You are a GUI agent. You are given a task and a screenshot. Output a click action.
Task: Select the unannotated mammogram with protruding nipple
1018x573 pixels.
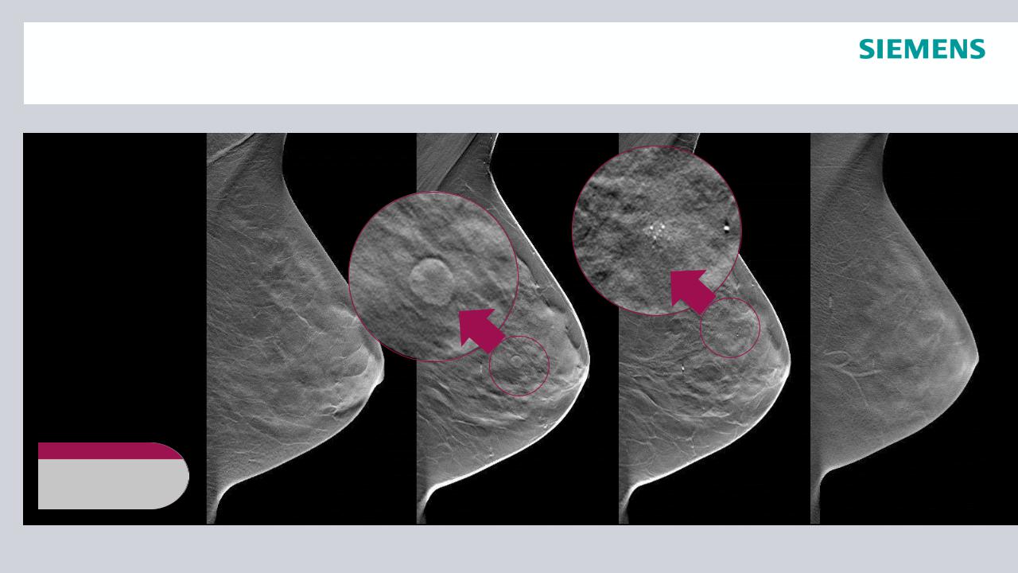click(x=295, y=329)
